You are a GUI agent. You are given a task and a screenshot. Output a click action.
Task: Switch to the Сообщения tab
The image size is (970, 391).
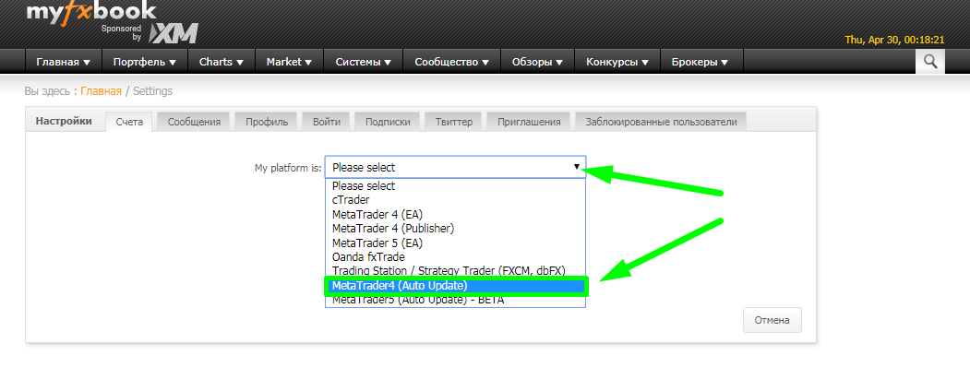(194, 122)
